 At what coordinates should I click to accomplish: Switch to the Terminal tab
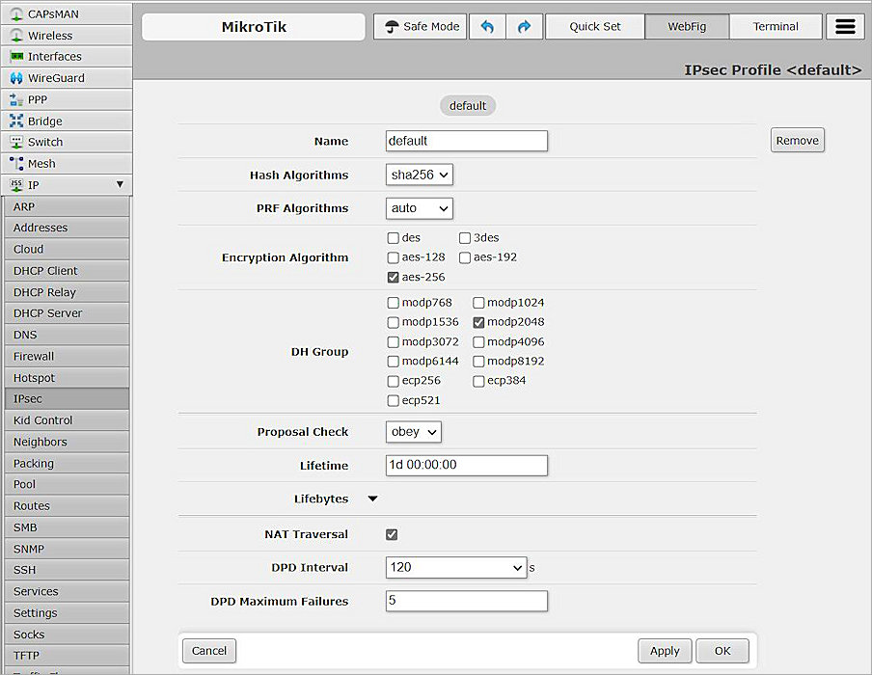point(776,27)
